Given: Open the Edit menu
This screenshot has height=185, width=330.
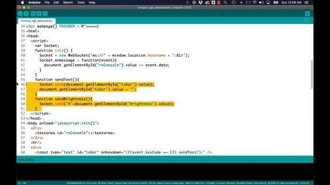Looking at the screenshot, I should pos(56,3).
